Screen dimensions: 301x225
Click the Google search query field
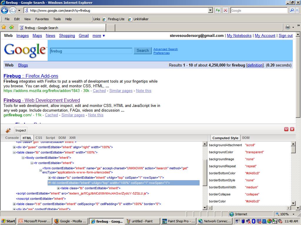[x=91, y=51]
